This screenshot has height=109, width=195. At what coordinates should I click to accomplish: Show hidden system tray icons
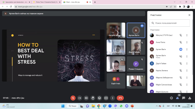[x=157, y=106]
